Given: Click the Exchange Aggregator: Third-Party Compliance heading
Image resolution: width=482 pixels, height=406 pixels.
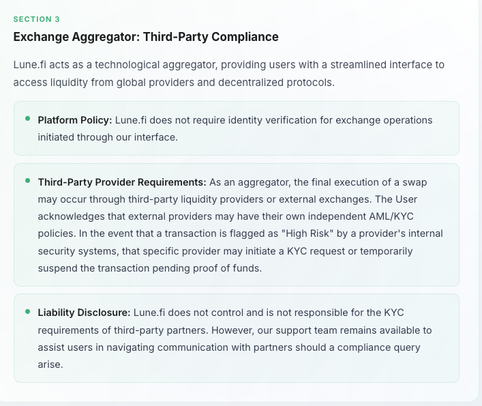Looking at the screenshot, I should [x=146, y=37].
